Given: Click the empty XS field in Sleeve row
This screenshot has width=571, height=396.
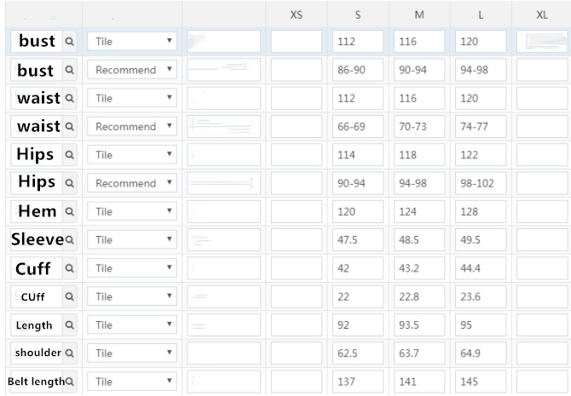Looking at the screenshot, I should pyautogui.click(x=297, y=240).
